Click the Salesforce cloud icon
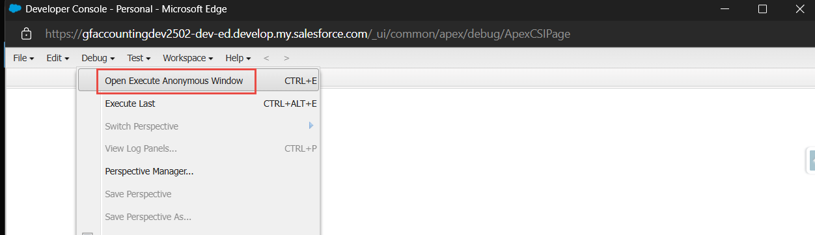Image resolution: width=815 pixels, height=235 pixels. pyautogui.click(x=14, y=9)
